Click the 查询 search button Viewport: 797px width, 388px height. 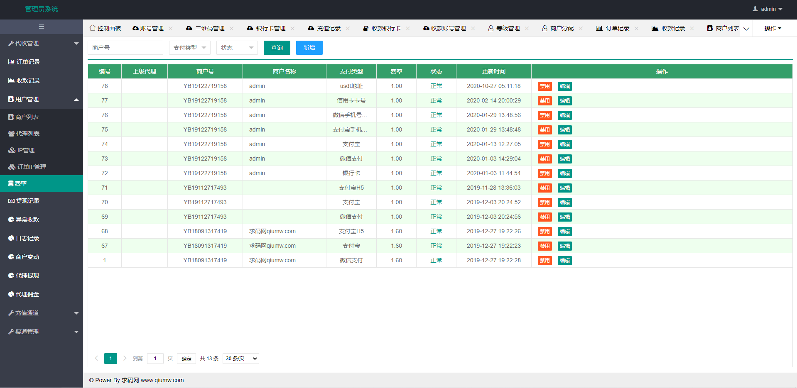pyautogui.click(x=277, y=48)
